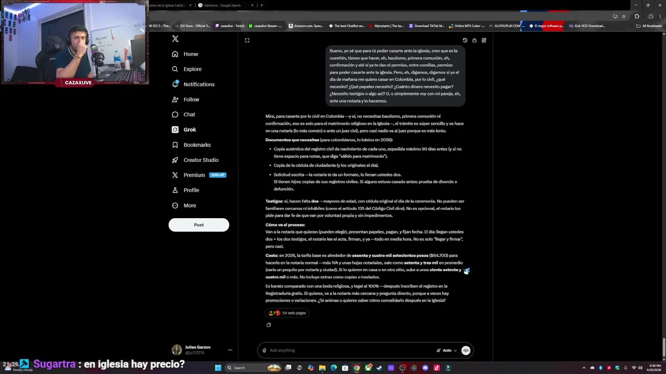Open the cazaxlive Stream Kick bookmark
666x374 pixels.
pos(265,25)
